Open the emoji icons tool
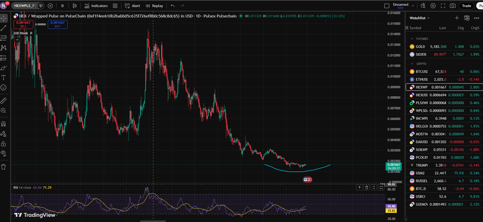Image resolution: width=483 pixels, height=222 pixels. point(4,87)
